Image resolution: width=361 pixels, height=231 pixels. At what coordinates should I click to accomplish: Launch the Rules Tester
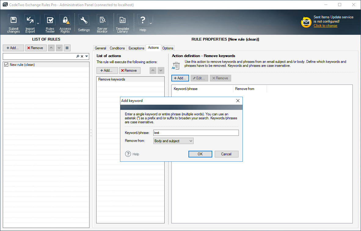click(50, 23)
